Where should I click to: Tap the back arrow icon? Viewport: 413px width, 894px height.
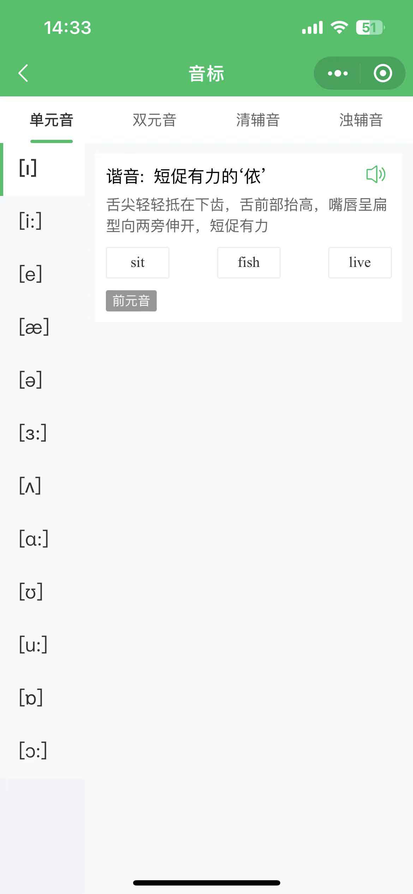[23, 73]
